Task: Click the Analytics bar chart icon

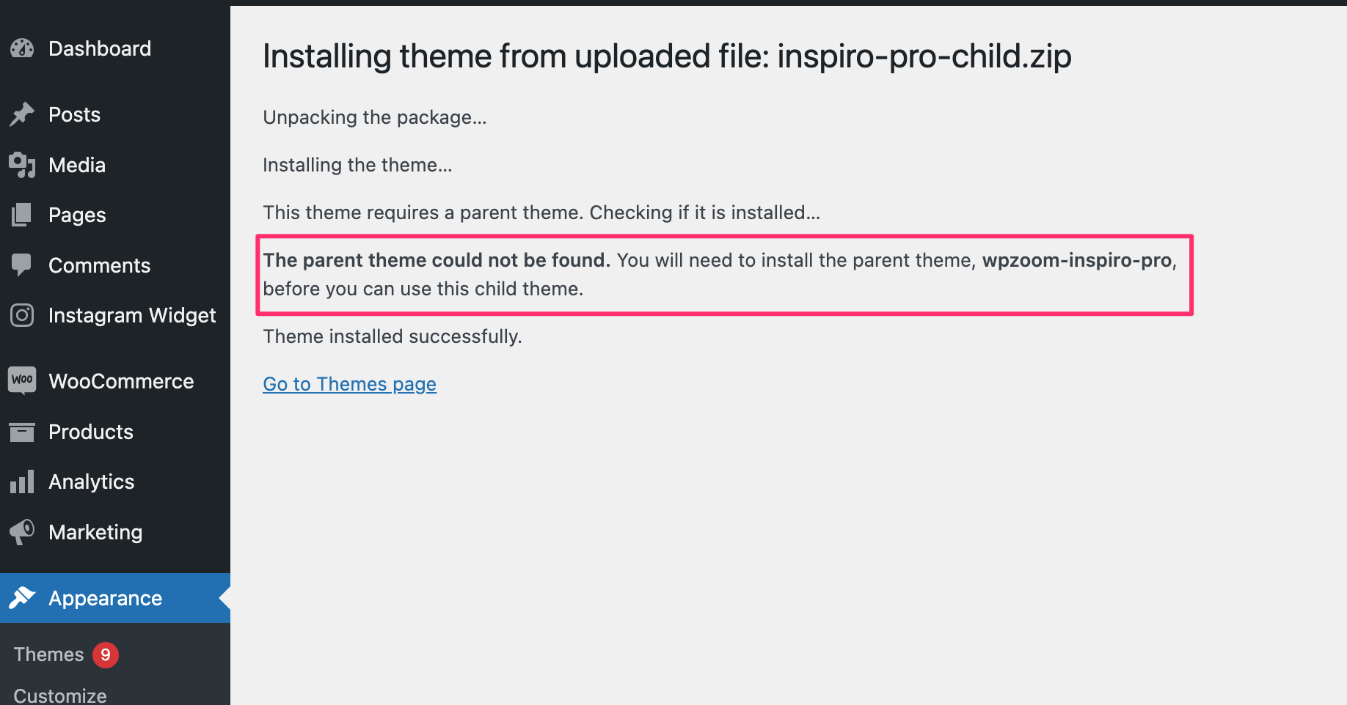Action: coord(22,481)
